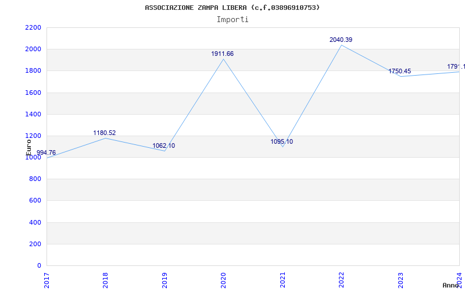Click the 2022 year axis label
Screen dimensions: 465x291
[x=341, y=280]
